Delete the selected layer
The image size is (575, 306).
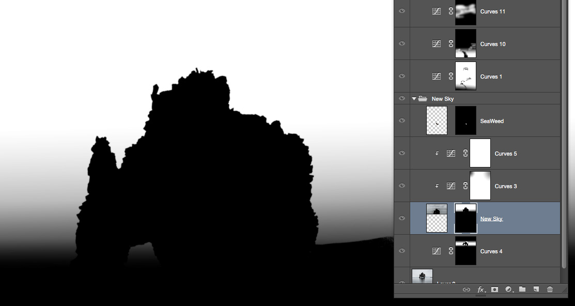550,289
